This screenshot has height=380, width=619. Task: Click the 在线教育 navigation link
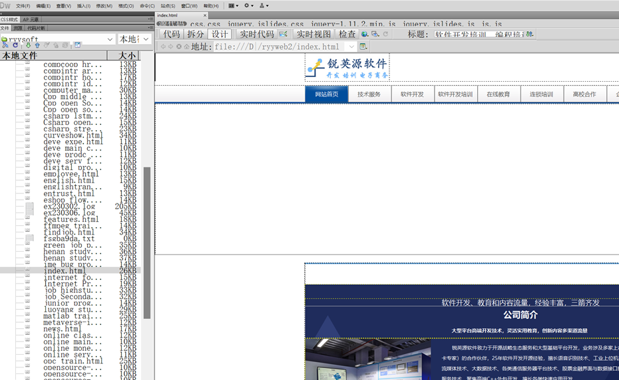pyautogui.click(x=499, y=94)
